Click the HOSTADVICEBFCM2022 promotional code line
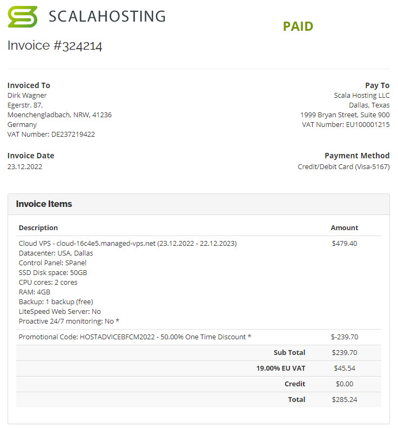 pos(135,337)
